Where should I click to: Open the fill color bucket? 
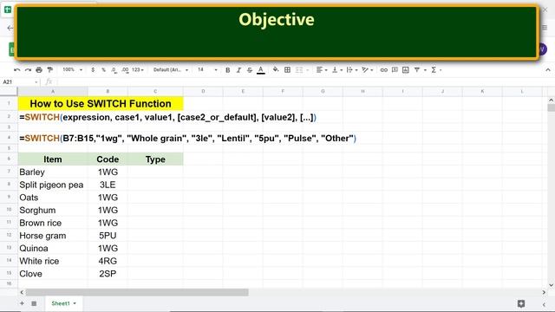click(276, 70)
